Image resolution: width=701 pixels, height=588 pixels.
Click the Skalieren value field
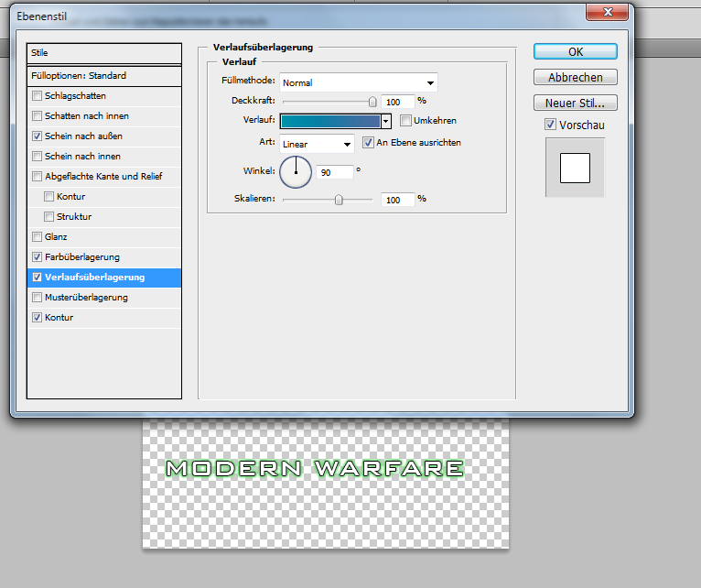click(398, 200)
